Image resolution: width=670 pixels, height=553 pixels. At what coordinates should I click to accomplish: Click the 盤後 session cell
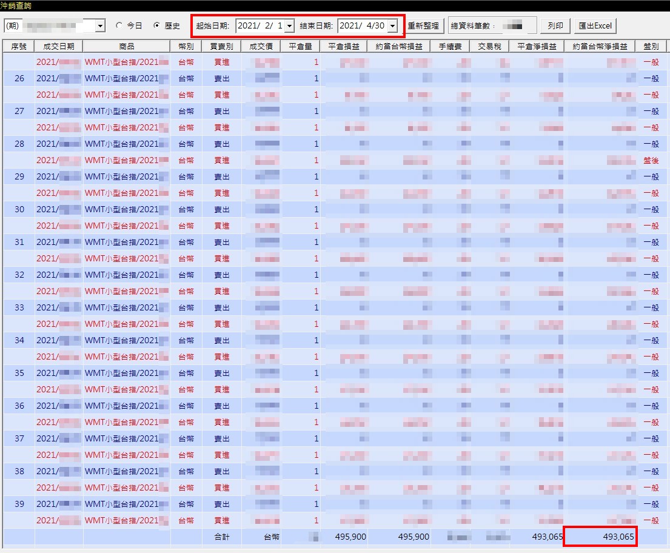(651, 160)
